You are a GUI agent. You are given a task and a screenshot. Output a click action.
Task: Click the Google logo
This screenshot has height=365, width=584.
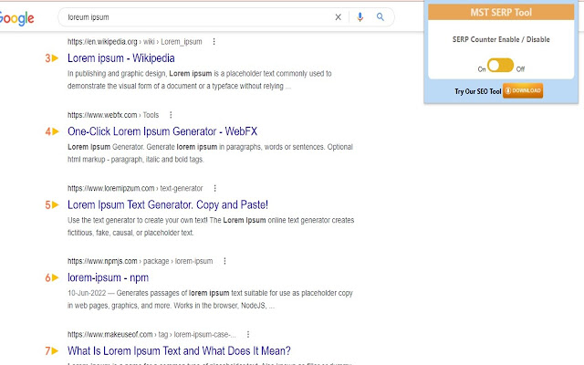[17, 17]
